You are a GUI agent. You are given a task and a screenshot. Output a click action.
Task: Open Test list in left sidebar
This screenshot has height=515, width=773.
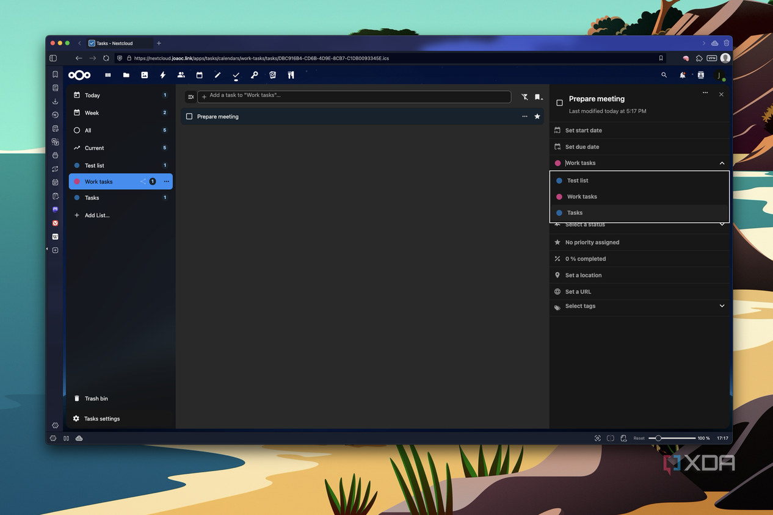pyautogui.click(x=120, y=165)
